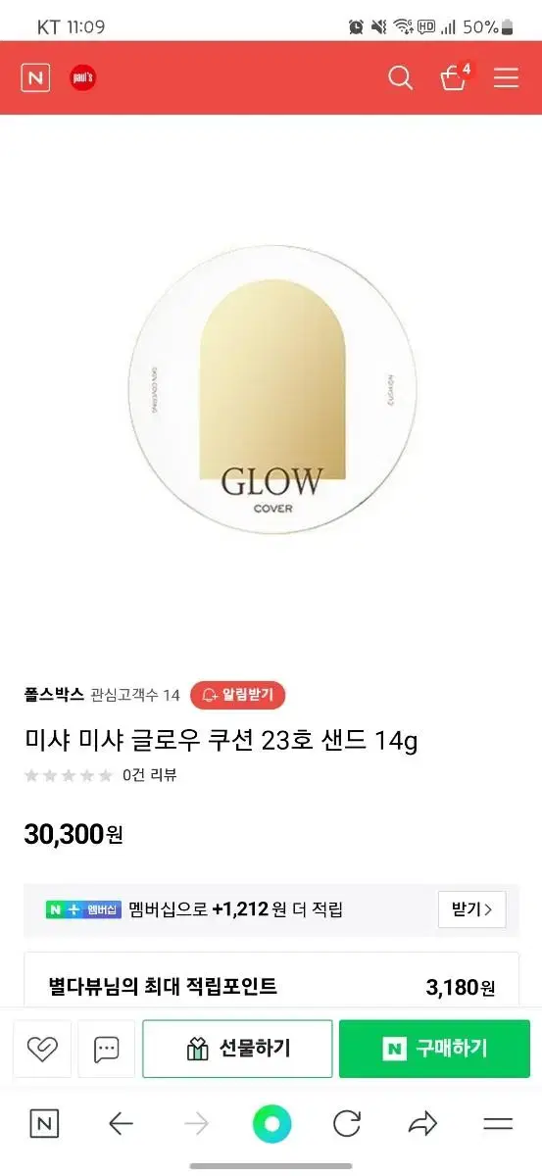Viewport: 542px width, 1176px height.
Task: View the shopping cart with 4 items
Action: point(455,77)
